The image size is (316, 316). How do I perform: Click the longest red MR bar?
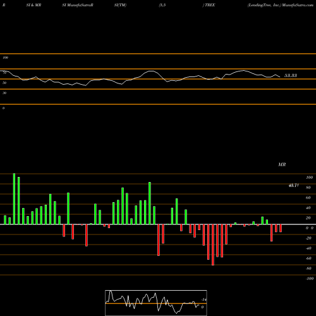(x=213, y=245)
